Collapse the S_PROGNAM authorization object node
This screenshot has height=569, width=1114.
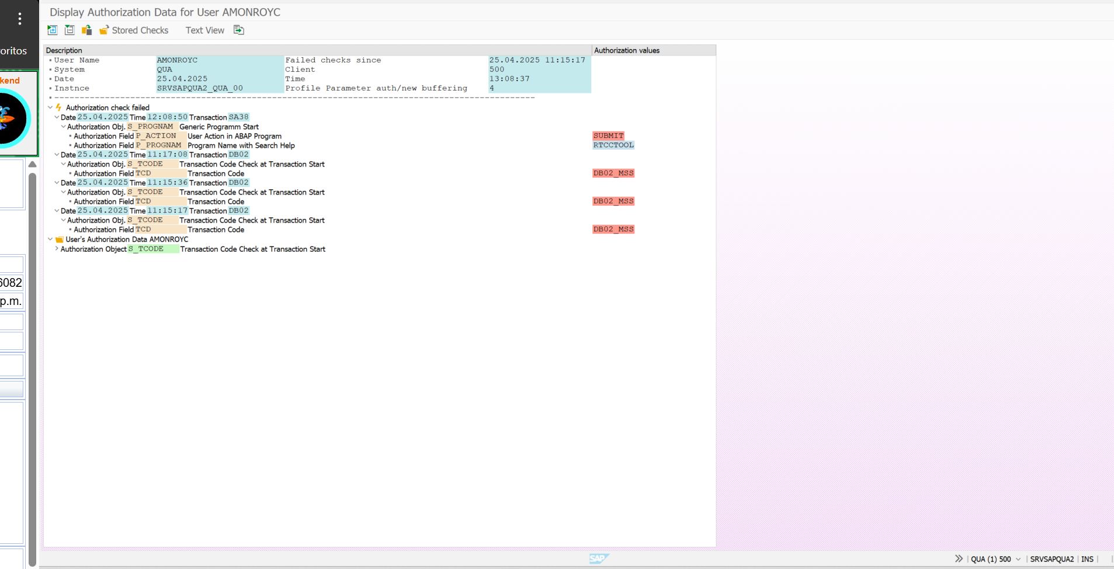[64, 127]
